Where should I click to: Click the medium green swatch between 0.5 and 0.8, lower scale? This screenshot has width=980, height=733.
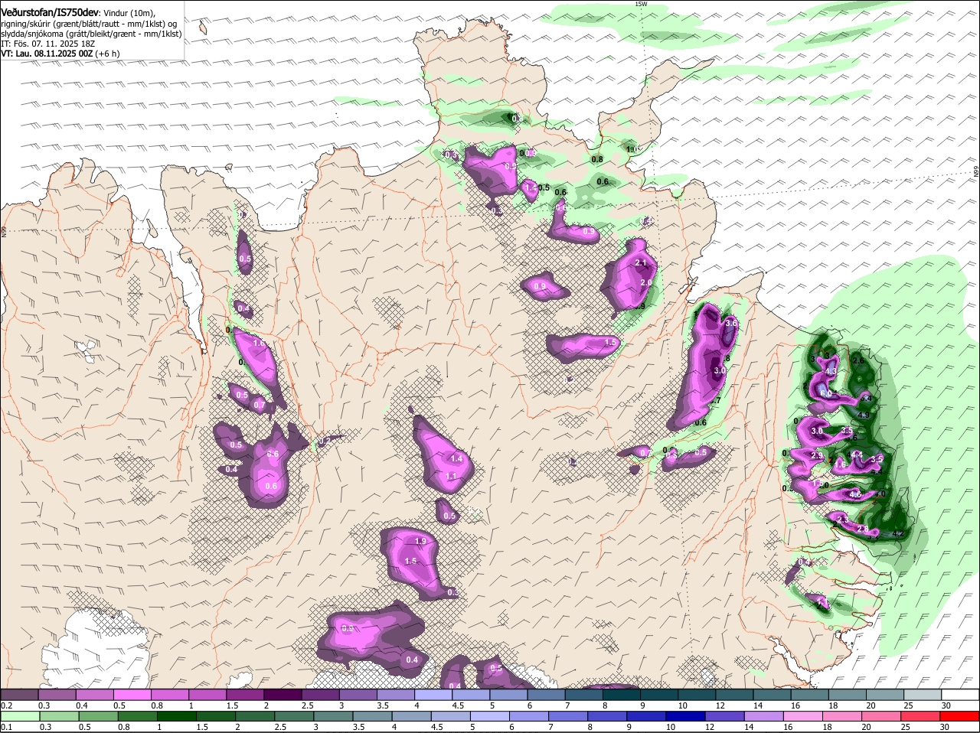click(98, 717)
